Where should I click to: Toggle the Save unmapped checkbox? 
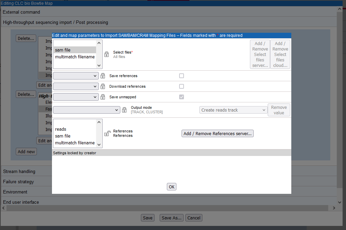182,97
